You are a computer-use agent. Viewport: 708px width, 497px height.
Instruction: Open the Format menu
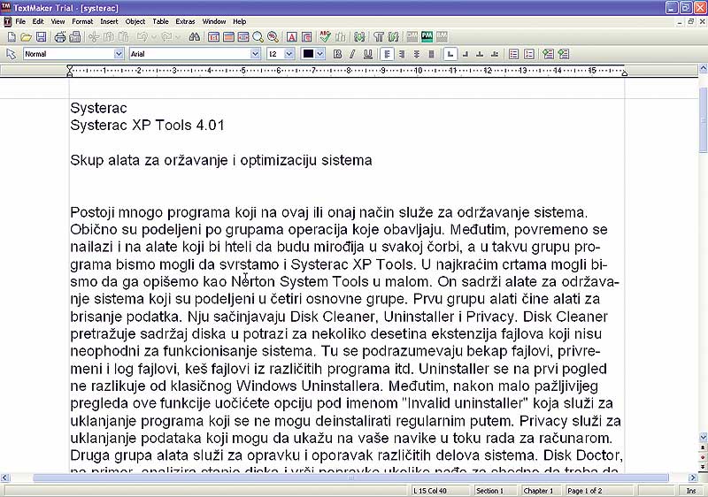pos(82,21)
